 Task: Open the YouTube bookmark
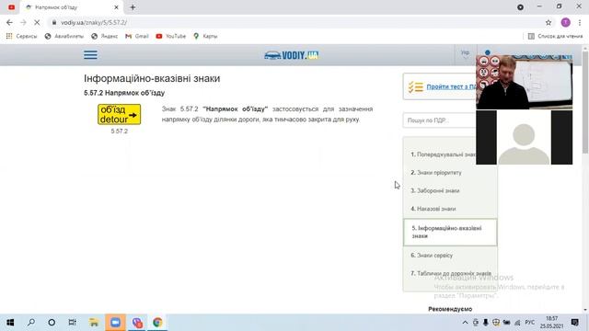point(171,36)
